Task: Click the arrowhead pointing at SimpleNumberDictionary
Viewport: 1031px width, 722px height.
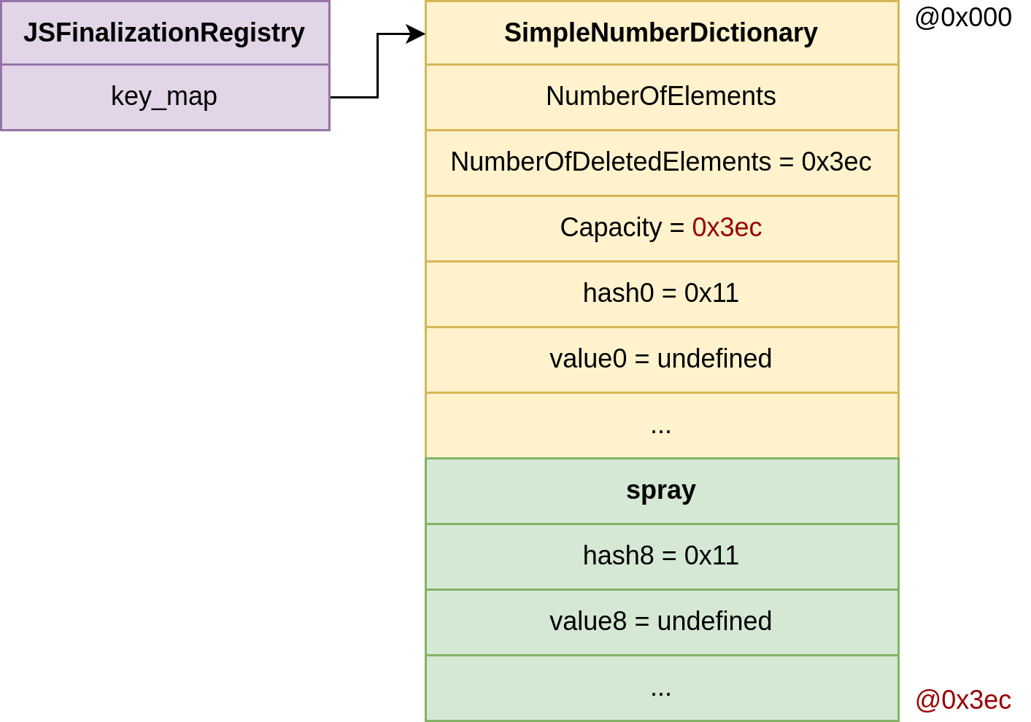Action: point(416,34)
